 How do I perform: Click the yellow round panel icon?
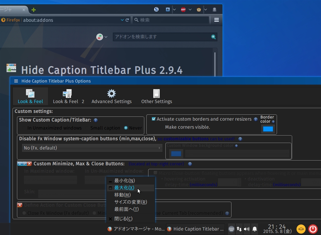click(x=301, y=229)
